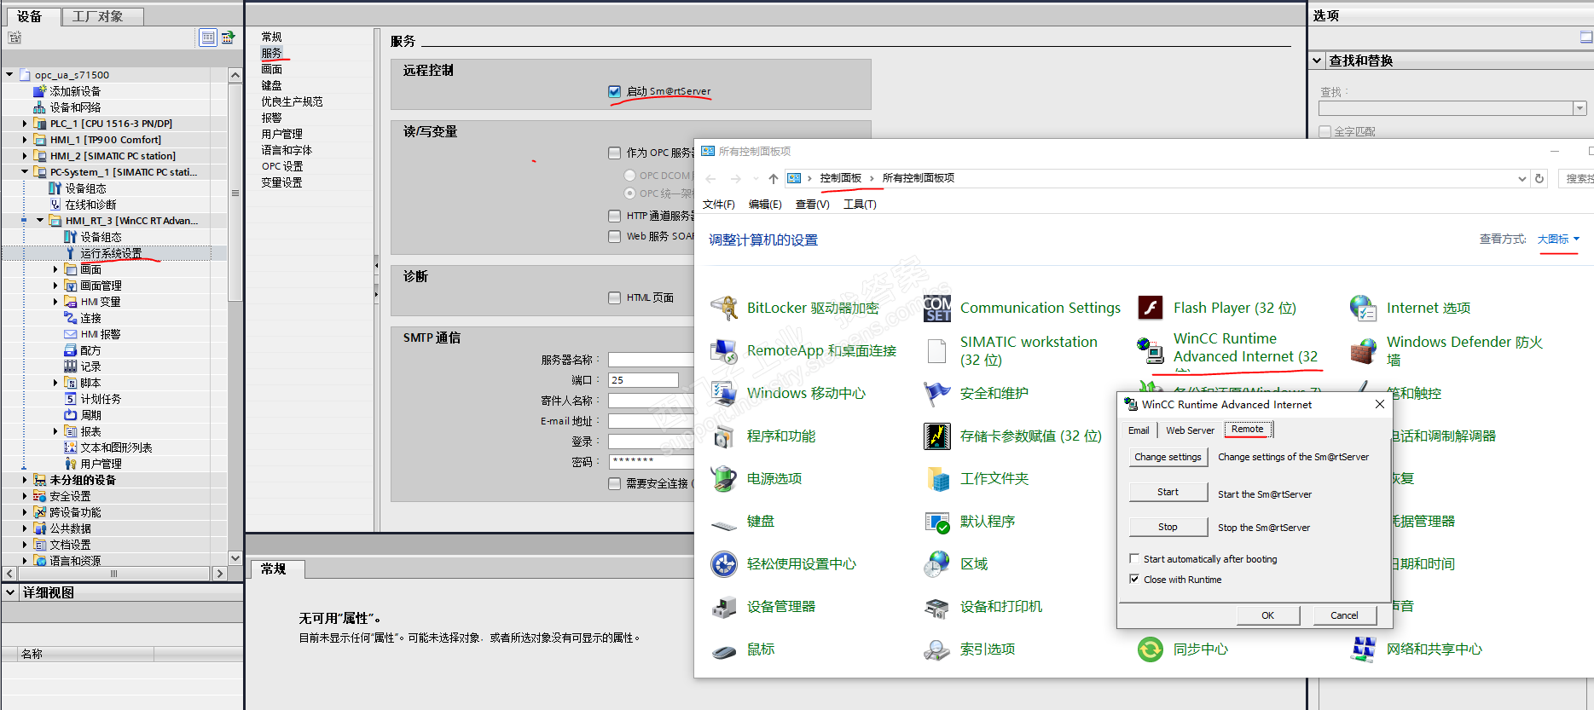Open Email tab in WinCC dialog
Screen dimensions: 1594x710
(1139, 430)
